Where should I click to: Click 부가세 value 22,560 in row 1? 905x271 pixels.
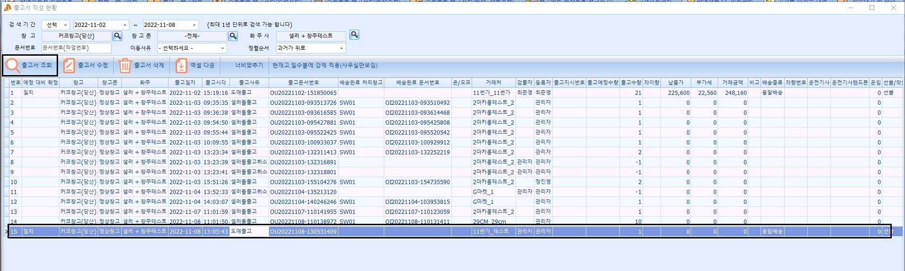pos(704,93)
